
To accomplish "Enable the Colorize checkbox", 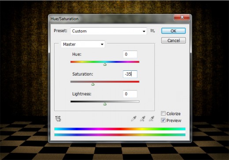I will coord(163,113).
